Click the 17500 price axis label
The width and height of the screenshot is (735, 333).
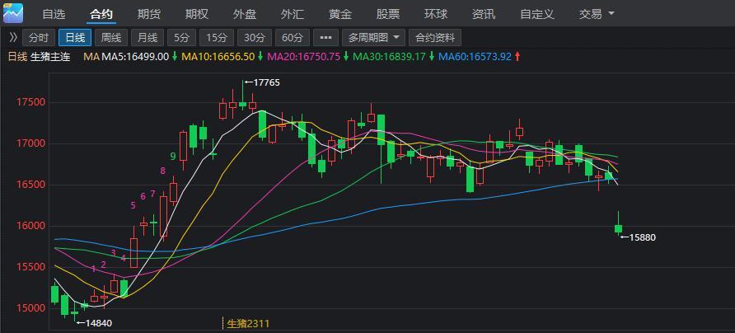coord(30,103)
